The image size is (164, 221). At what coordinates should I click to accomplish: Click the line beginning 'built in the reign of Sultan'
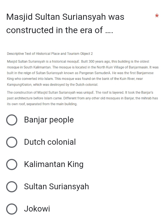(80, 73)
